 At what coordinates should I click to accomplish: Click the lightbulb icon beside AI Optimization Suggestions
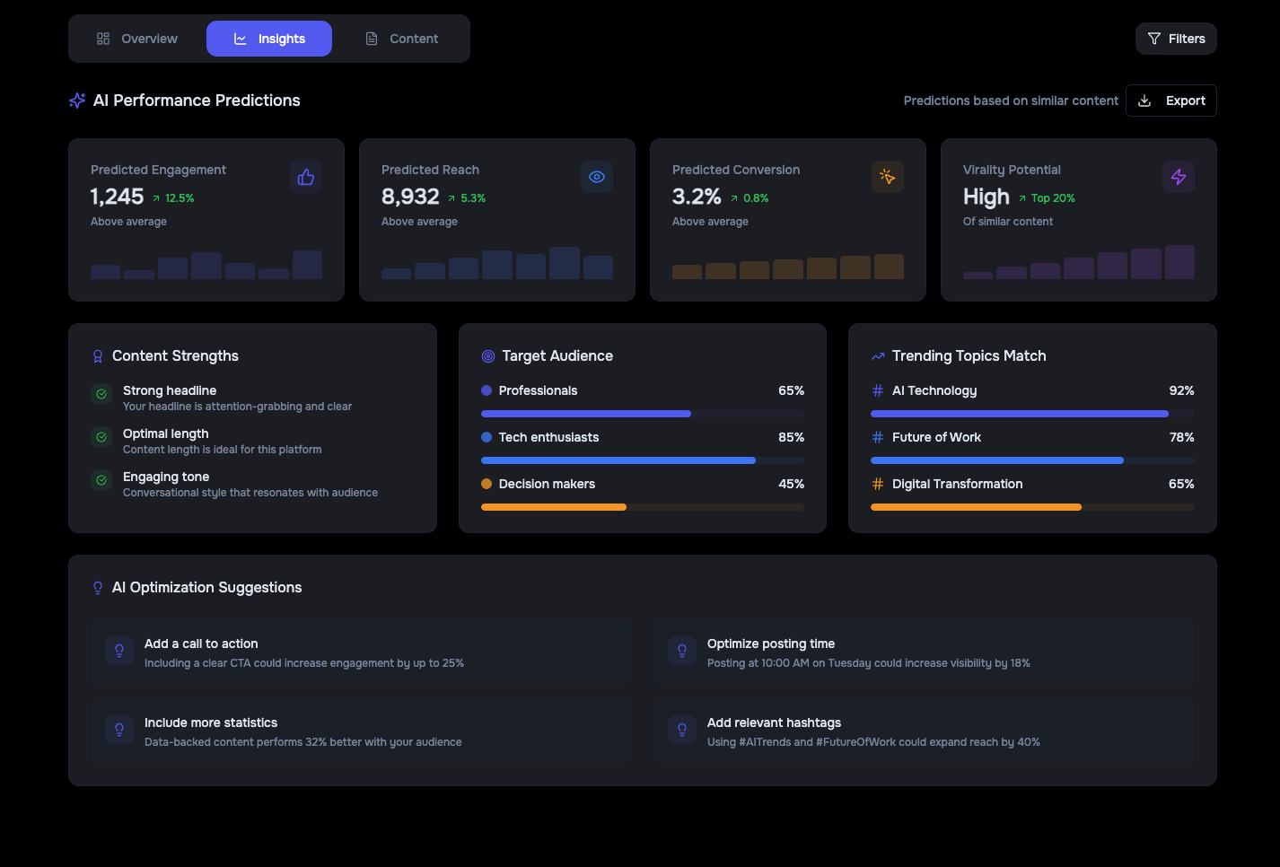98,587
